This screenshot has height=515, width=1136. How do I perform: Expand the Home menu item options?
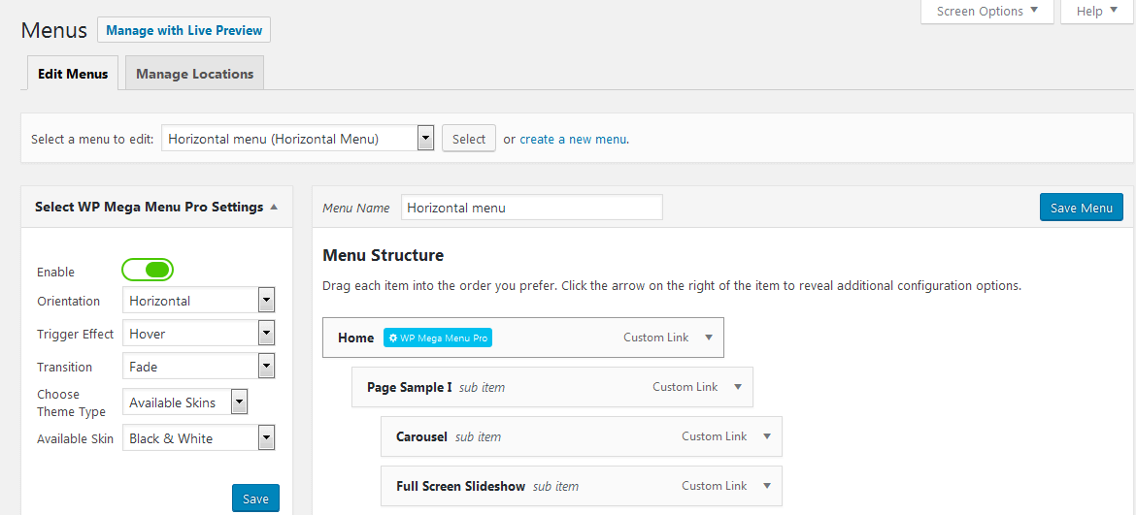tap(709, 338)
